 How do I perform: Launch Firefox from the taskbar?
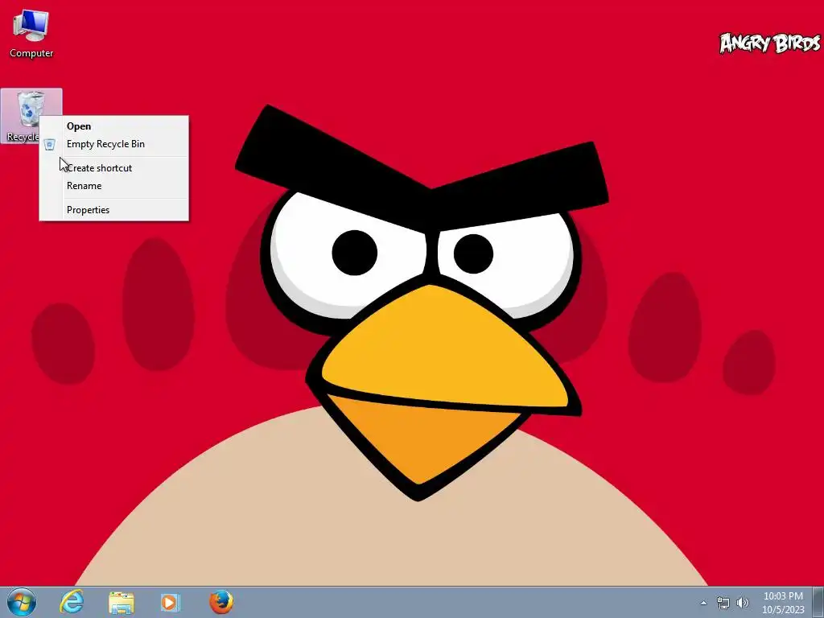[221, 602]
